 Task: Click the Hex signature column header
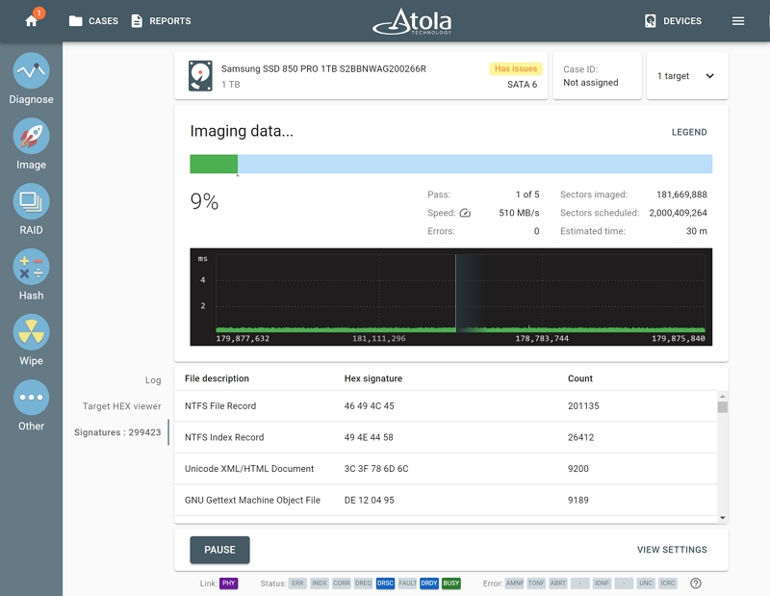click(x=373, y=378)
